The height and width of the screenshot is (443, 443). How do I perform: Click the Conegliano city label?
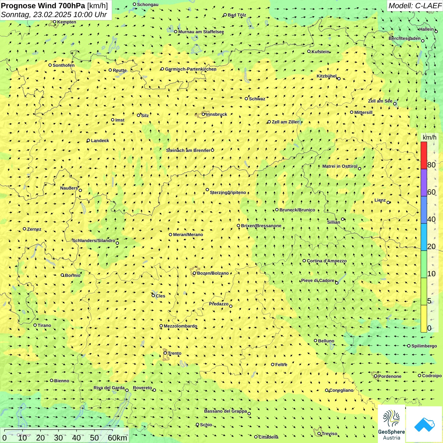click(341, 390)
